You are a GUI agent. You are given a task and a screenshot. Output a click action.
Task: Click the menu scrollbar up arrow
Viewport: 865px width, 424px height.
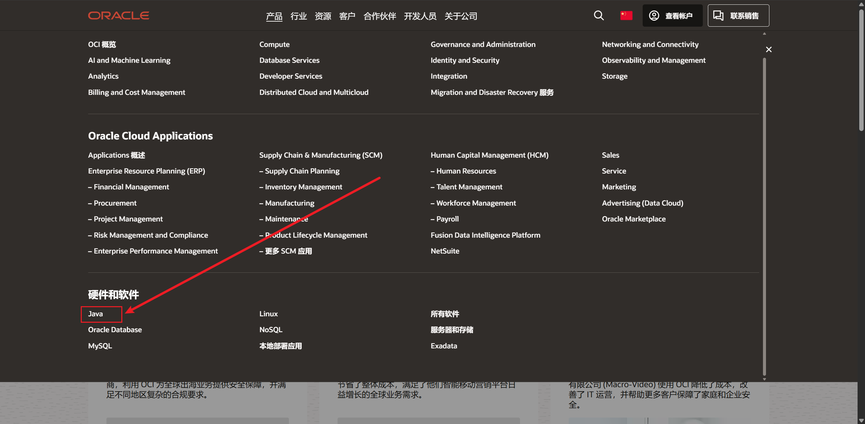764,34
